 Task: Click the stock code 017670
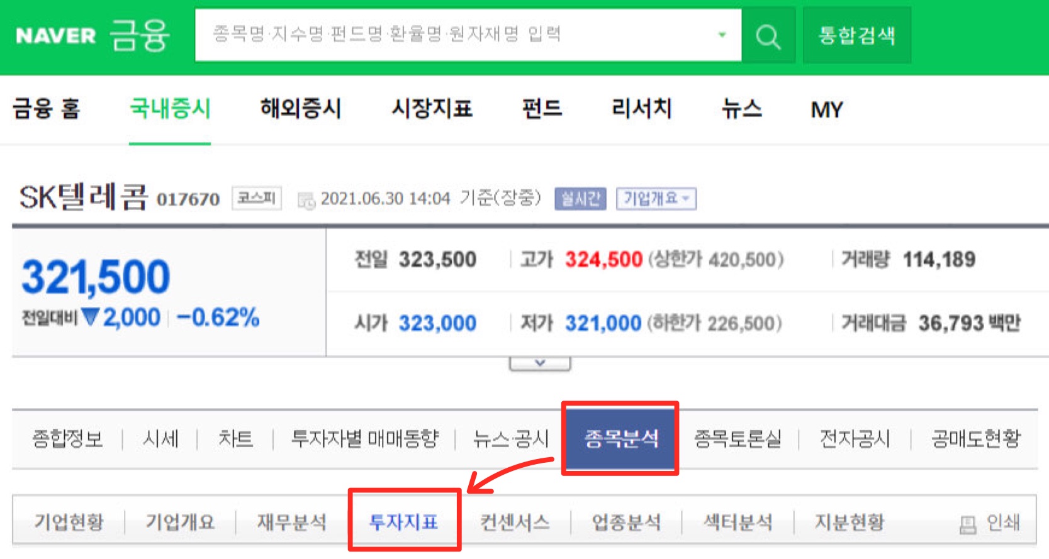188,199
